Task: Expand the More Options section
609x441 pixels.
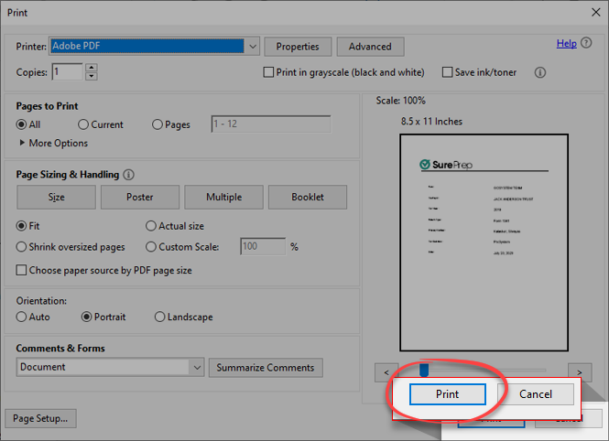Action: (x=23, y=144)
